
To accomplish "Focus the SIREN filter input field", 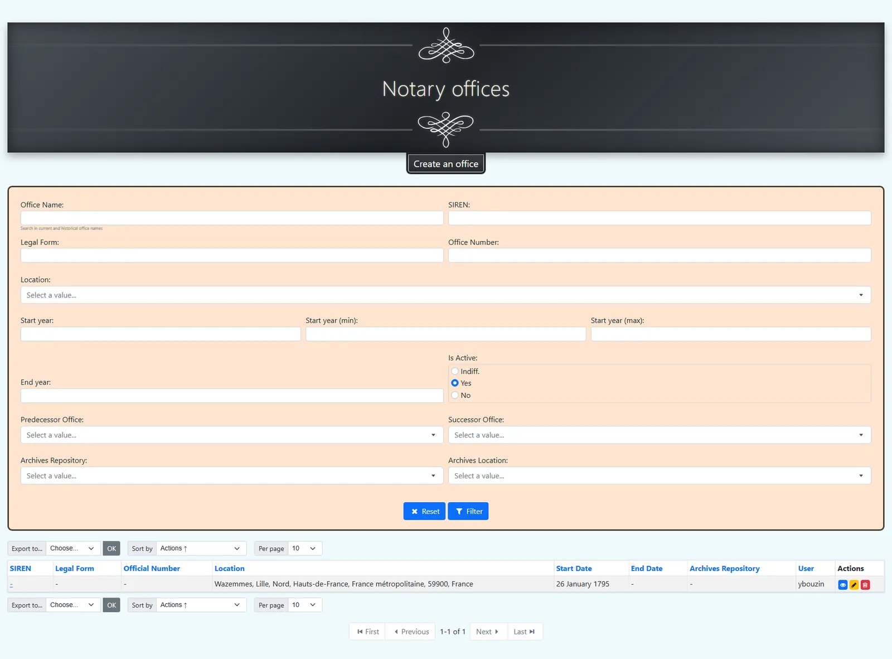I will point(660,218).
